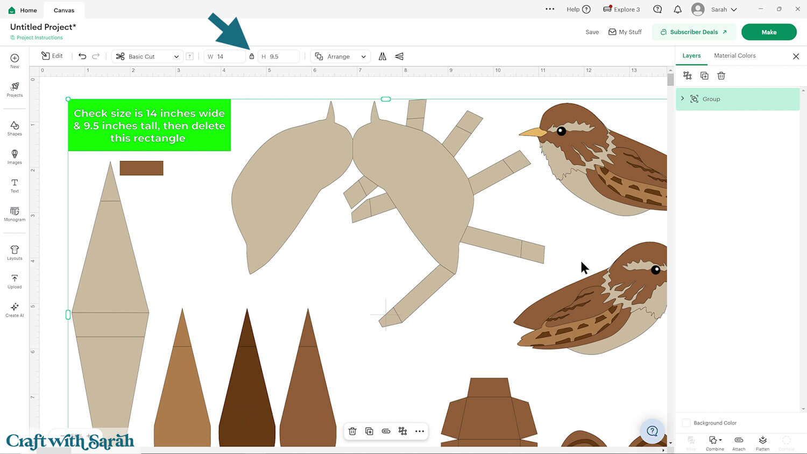The image size is (807, 454).
Task: Open the title bar more options menu
Action: [550, 9]
